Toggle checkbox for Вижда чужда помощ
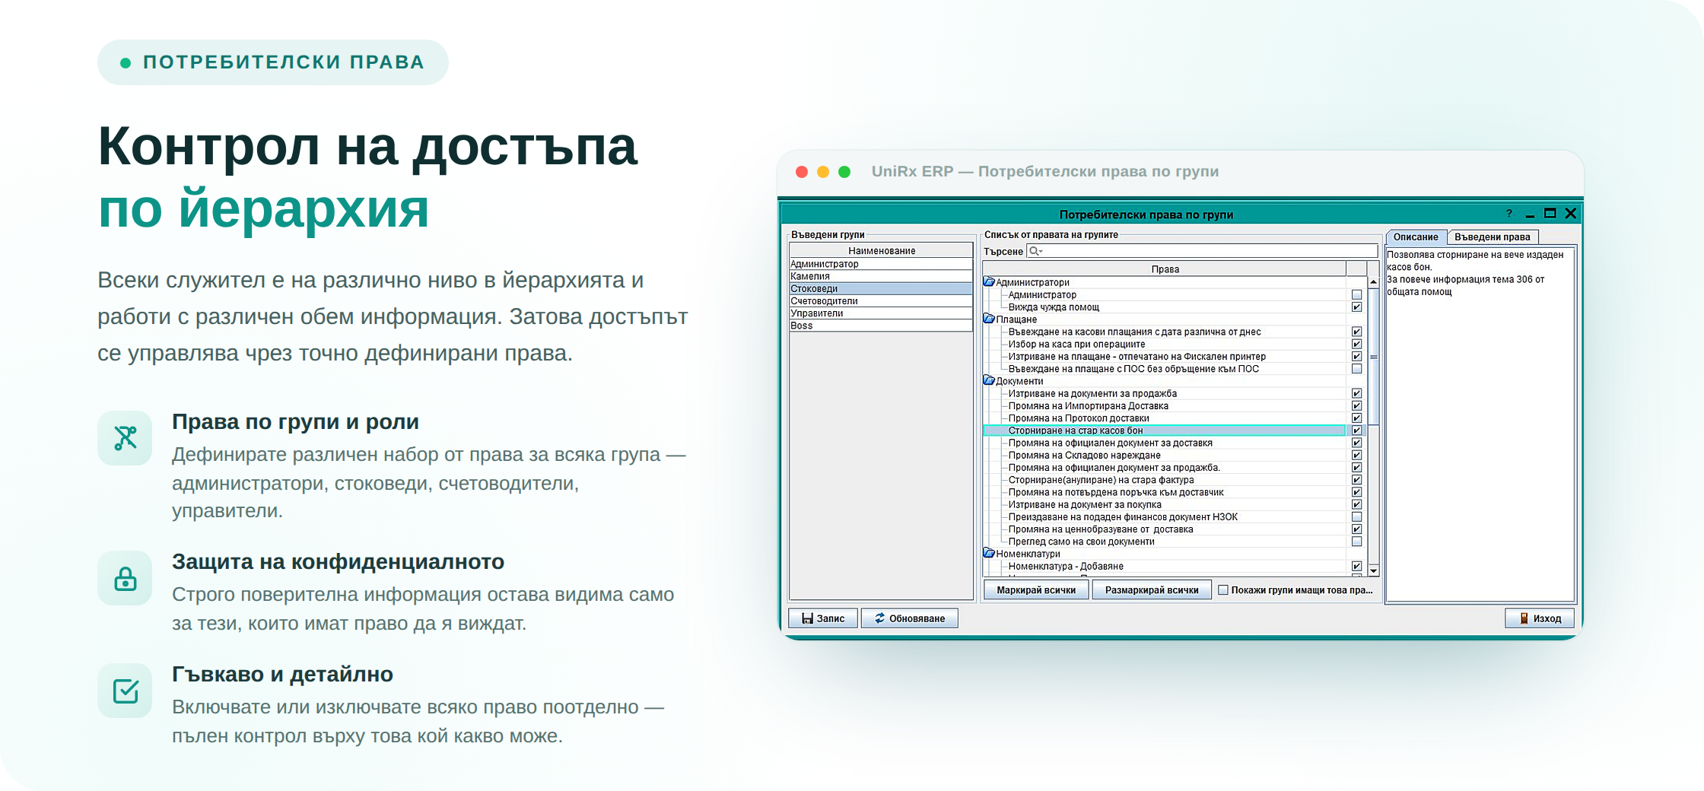This screenshot has width=1704, height=791. (1356, 307)
